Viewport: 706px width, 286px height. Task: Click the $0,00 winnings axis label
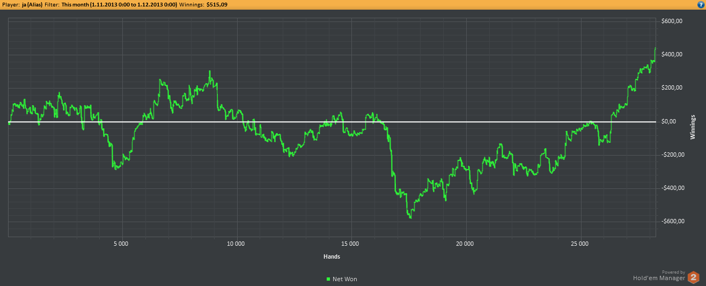pos(673,122)
